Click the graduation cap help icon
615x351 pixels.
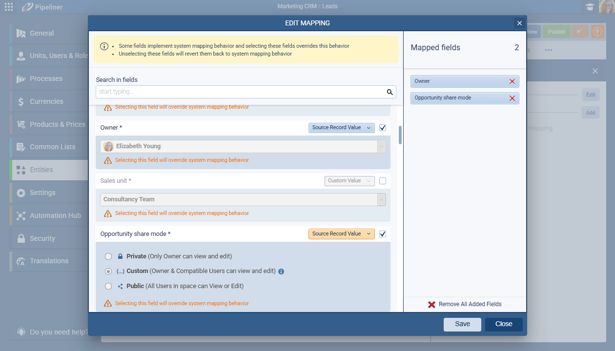[590, 7]
